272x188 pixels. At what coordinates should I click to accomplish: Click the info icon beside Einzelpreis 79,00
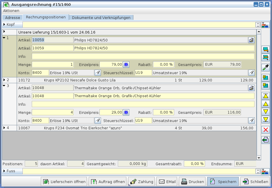126,65
